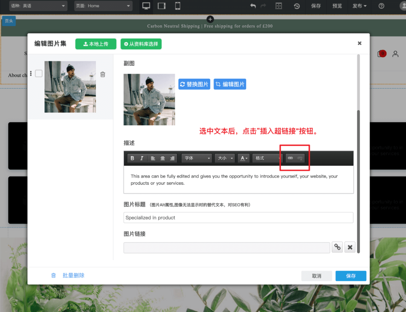Open the 发布 publish menu
This screenshot has width=406, height=312.
coord(359,6)
